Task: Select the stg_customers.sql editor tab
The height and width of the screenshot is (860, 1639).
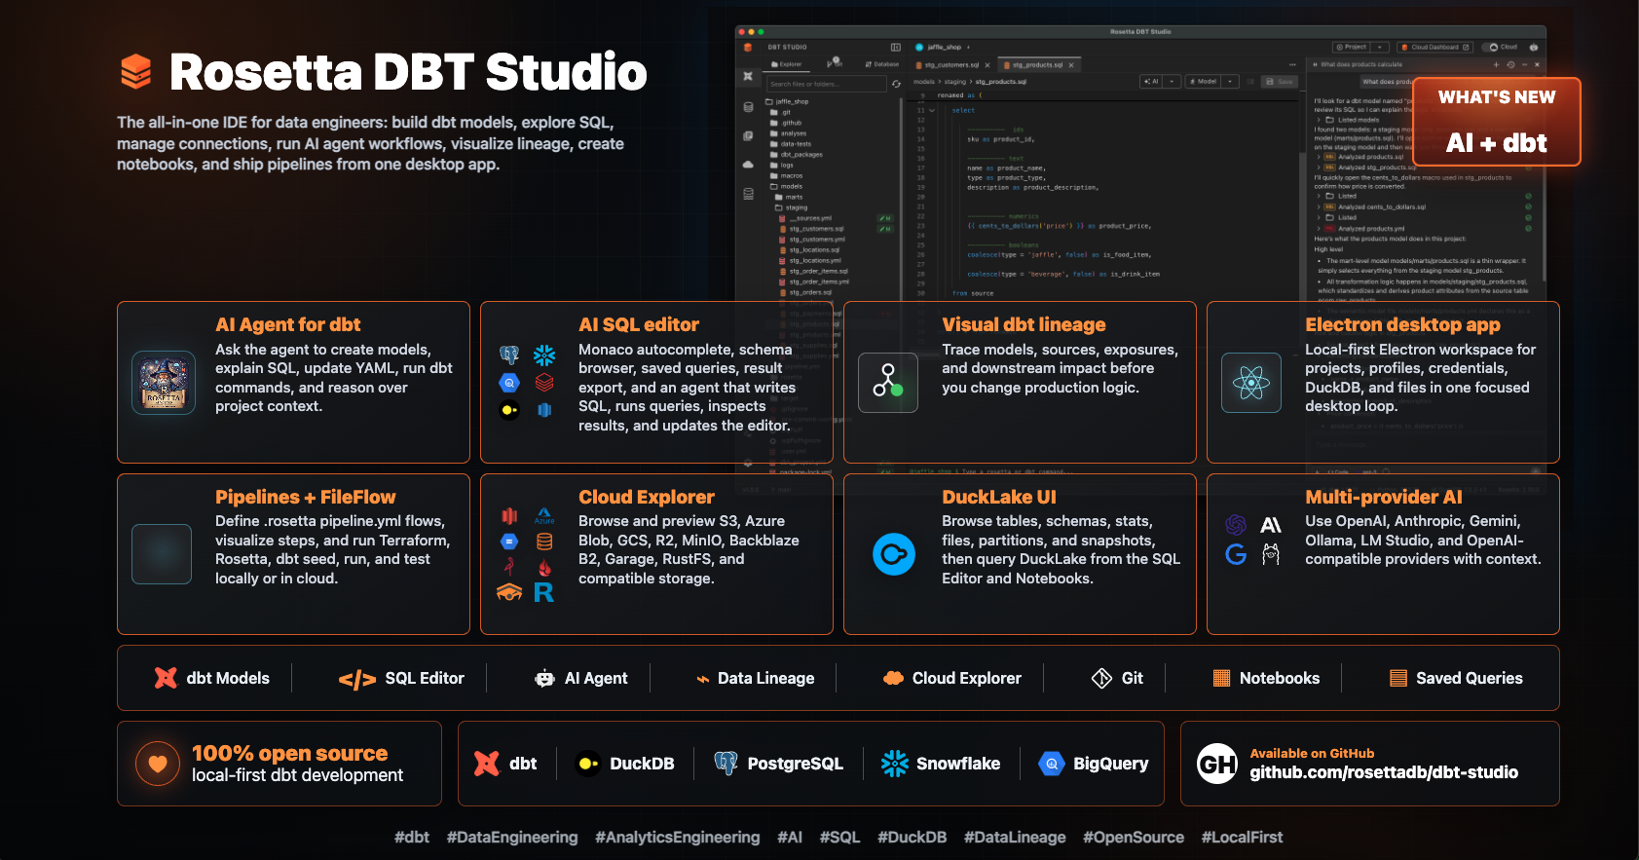Action: pos(953,65)
